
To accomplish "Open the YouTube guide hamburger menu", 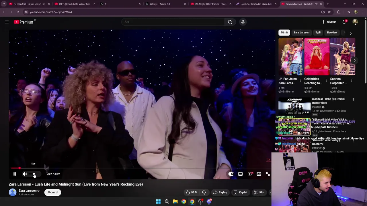I will pos(7,22).
